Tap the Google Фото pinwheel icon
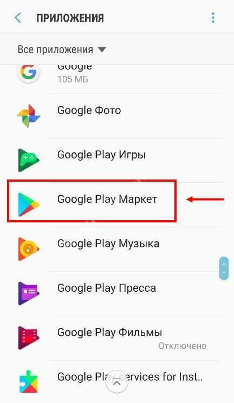The image size is (234, 403). [29, 116]
